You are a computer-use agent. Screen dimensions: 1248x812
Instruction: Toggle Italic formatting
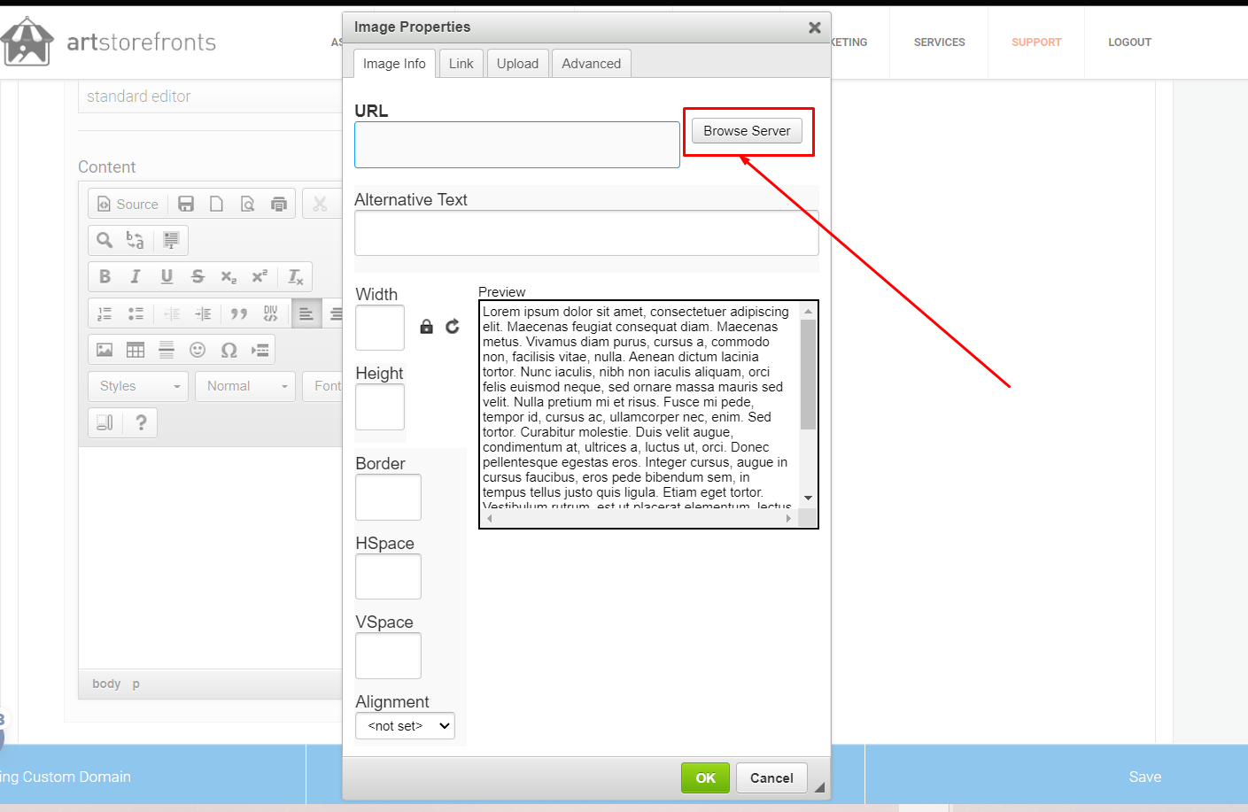tap(136, 276)
